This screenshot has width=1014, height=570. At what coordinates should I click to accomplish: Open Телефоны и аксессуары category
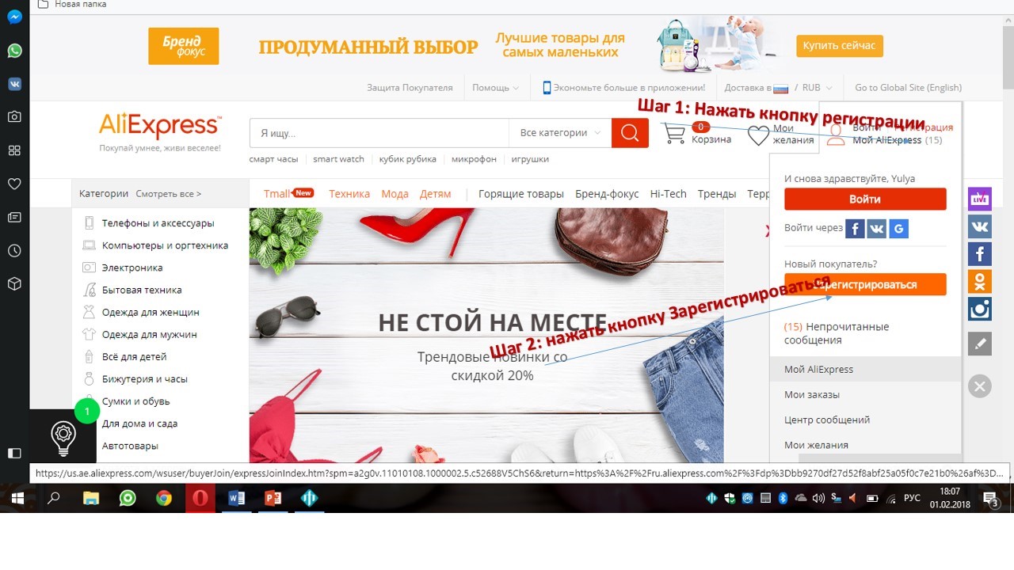tap(158, 223)
